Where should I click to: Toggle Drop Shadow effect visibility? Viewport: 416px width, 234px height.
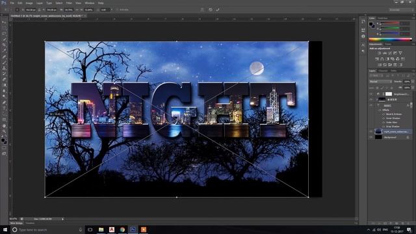383,127
